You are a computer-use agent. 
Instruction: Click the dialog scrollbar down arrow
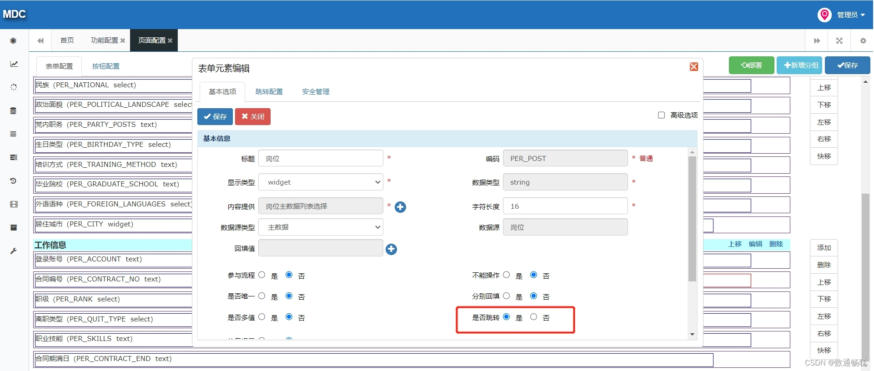click(x=692, y=335)
